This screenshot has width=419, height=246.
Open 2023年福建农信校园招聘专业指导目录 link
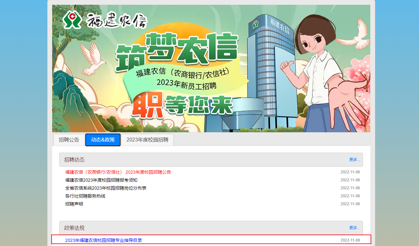pyautogui.click(x=103, y=240)
